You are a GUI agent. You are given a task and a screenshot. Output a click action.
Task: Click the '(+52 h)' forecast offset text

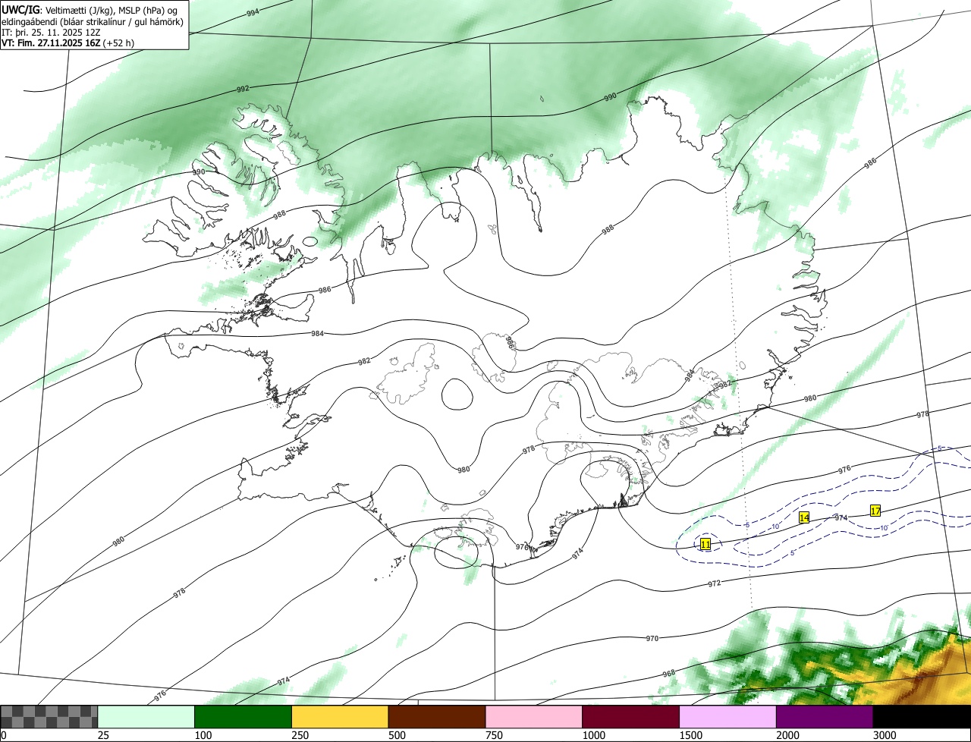[x=119, y=43]
